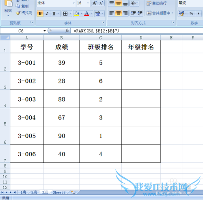Click the Paste (粘贴) clipboard icon

pos(8,3)
